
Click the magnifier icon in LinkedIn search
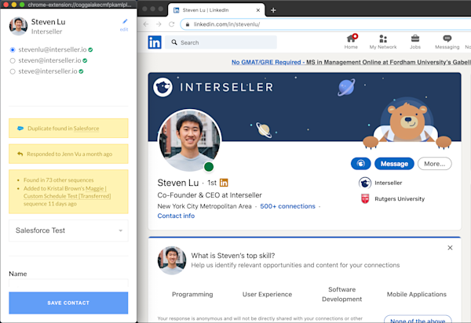pos(174,42)
